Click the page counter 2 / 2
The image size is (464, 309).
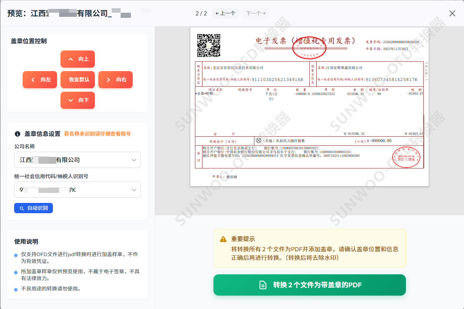pos(201,13)
